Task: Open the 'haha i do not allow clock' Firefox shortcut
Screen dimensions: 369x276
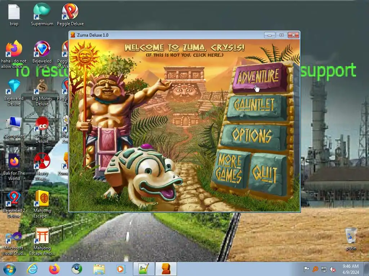Action: (x=14, y=55)
